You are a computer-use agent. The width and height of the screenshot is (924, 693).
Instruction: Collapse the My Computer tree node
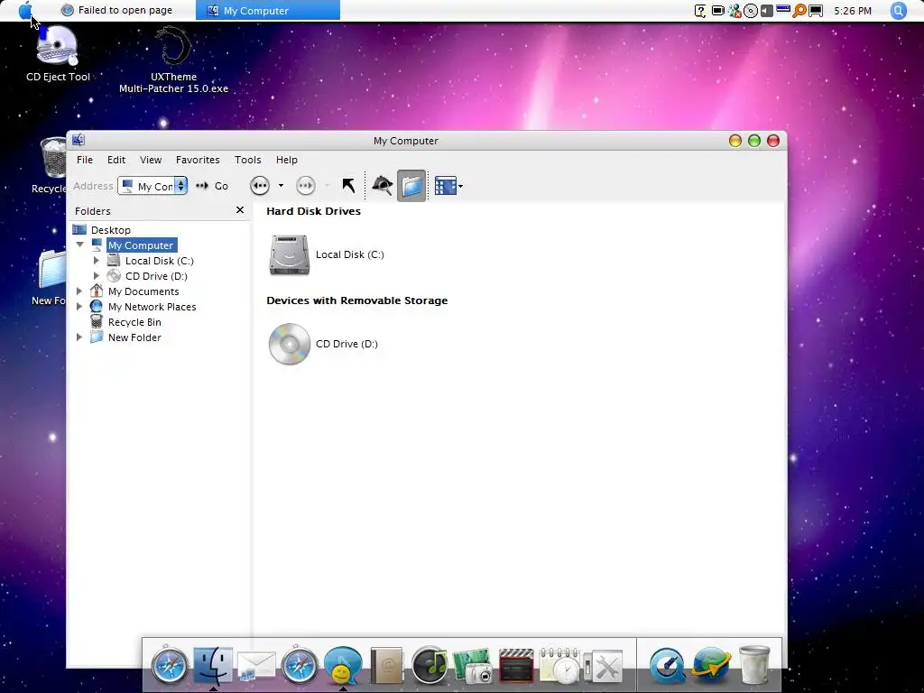pos(79,245)
